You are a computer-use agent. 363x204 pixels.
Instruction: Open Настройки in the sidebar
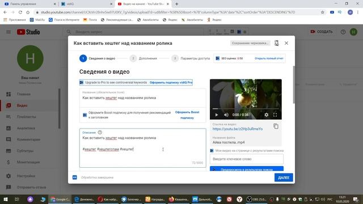pos(29,176)
